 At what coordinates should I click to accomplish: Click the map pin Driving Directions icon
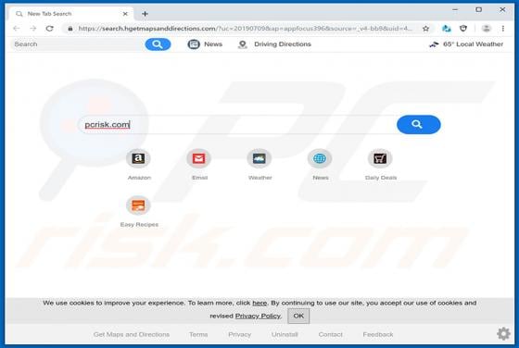click(243, 44)
